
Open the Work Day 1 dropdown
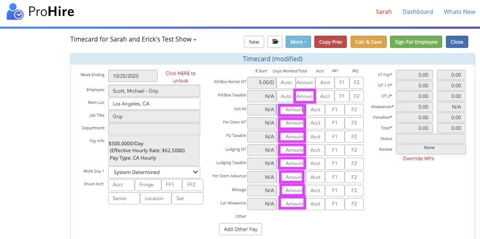point(154,172)
